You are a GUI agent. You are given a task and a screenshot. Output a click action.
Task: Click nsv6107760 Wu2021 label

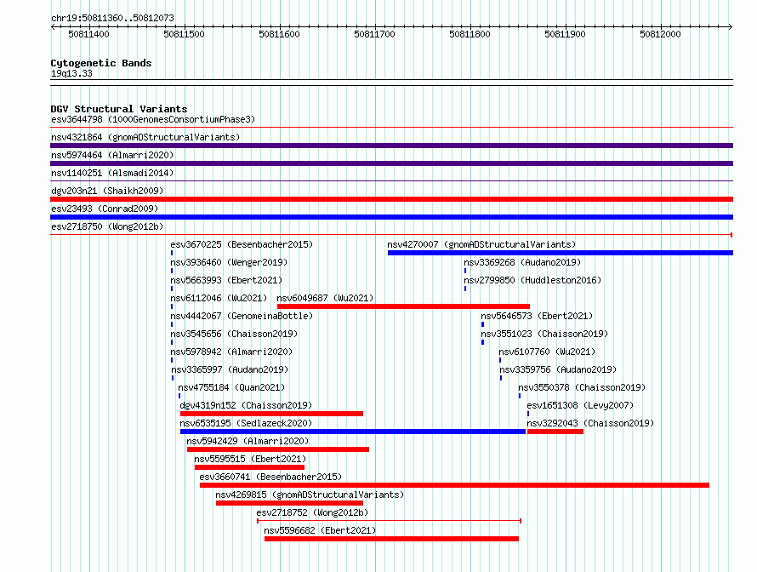pos(547,352)
